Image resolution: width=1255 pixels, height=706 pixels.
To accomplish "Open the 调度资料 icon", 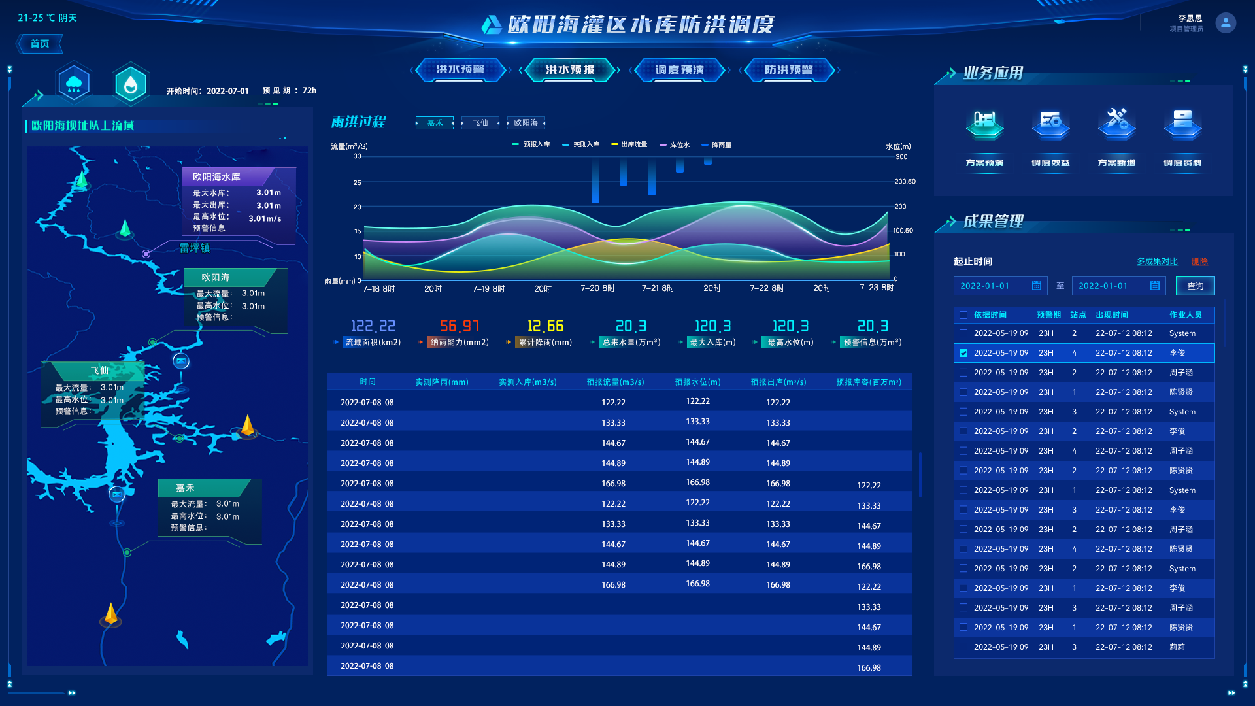I will (1182, 124).
